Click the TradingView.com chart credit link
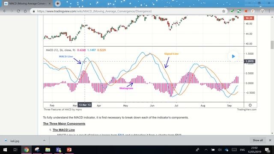The image size is (274, 154). [247, 110]
